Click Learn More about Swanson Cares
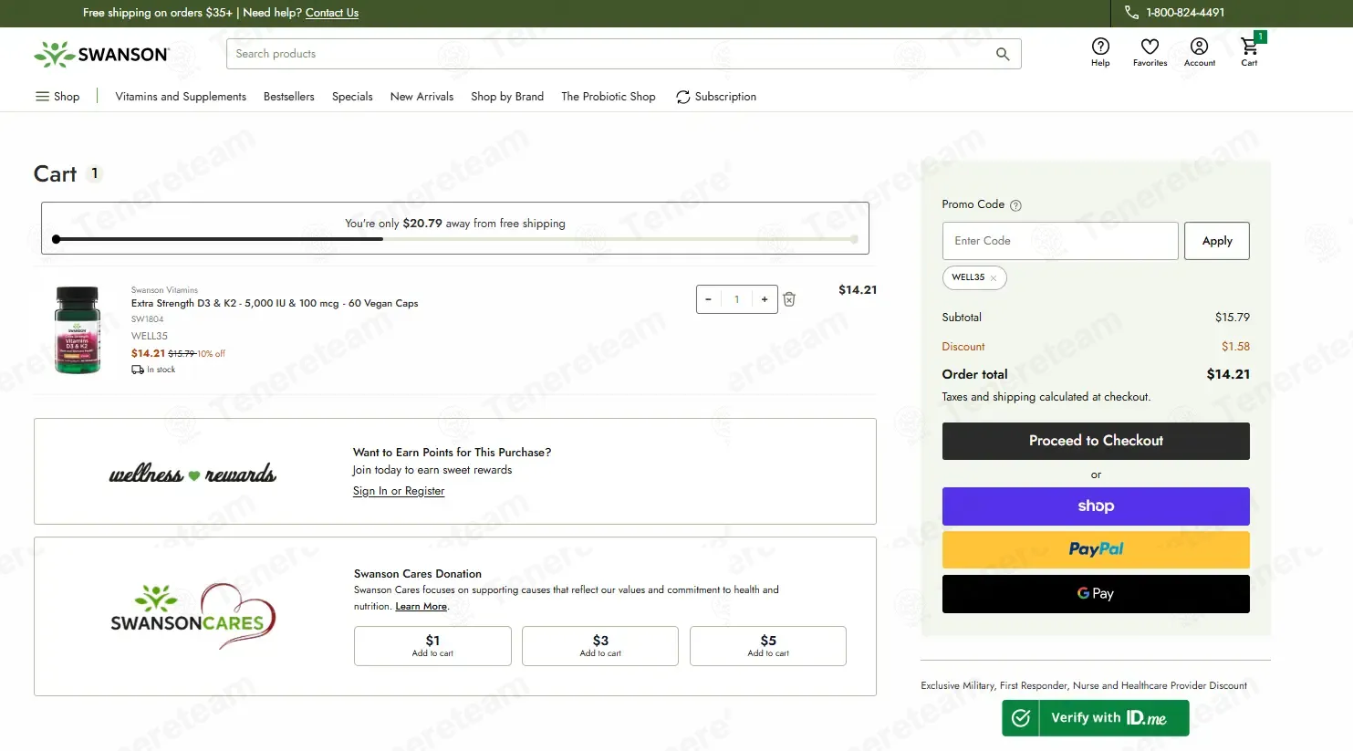This screenshot has width=1353, height=751. pyautogui.click(x=421, y=607)
